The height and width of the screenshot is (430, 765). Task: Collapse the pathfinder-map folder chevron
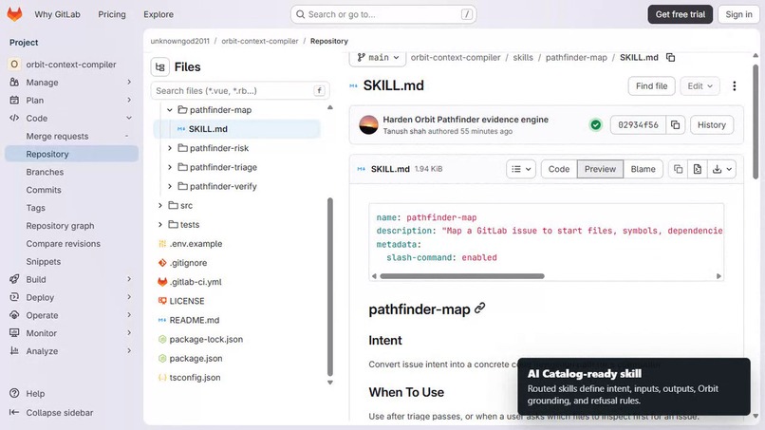pyautogui.click(x=169, y=110)
